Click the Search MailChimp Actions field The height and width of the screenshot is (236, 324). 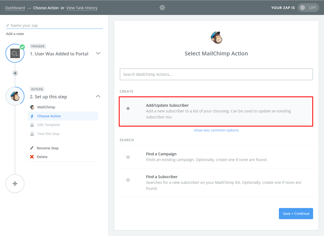point(216,74)
